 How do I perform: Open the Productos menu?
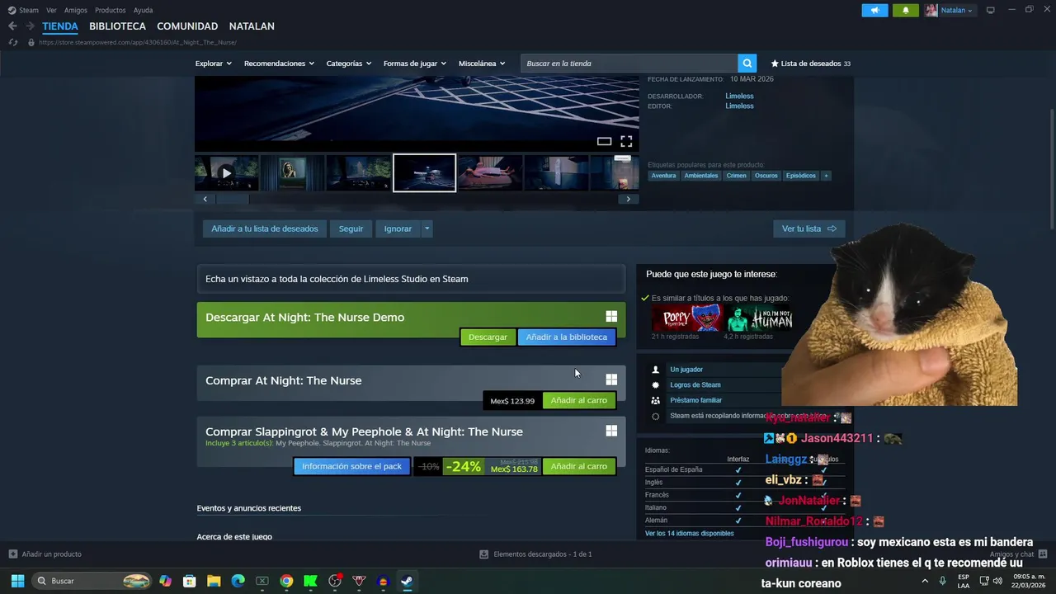(x=111, y=10)
